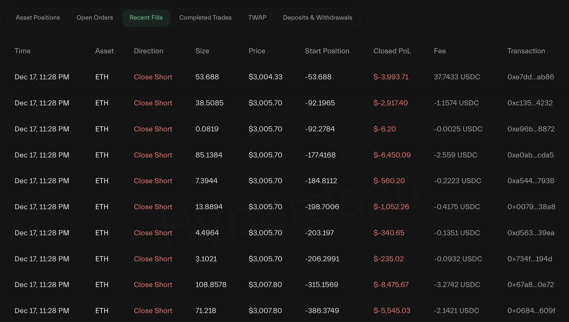Sort by the Fee column header
This screenshot has height=322, width=569.
tap(440, 51)
